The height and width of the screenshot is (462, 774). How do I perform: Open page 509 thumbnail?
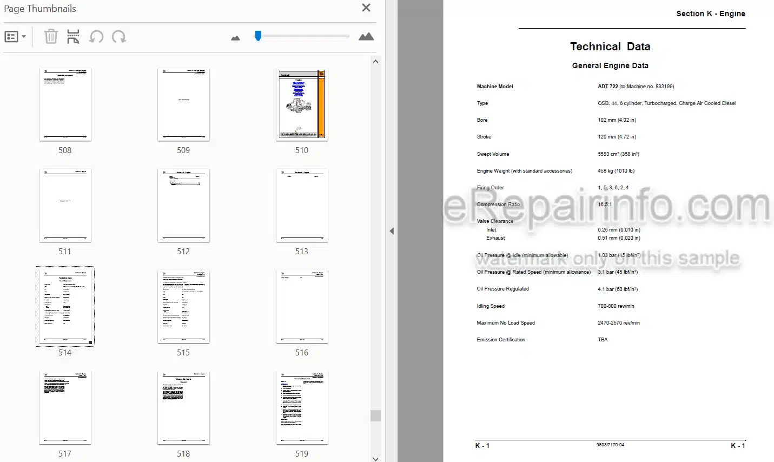pyautogui.click(x=183, y=104)
